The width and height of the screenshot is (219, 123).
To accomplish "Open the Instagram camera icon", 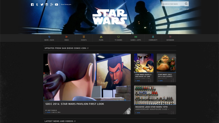I will click(47, 5).
